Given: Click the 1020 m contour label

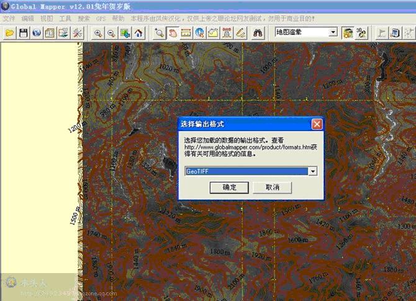Looking at the screenshot, I should [x=169, y=68].
